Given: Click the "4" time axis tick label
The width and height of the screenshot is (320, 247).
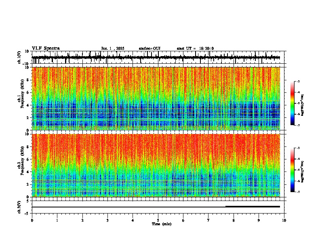Looking at the screenshot, I should [x=133, y=220].
